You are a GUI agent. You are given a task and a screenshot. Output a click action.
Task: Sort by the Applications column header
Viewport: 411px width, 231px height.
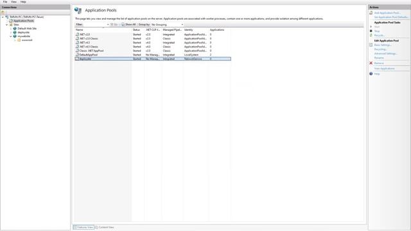point(220,30)
